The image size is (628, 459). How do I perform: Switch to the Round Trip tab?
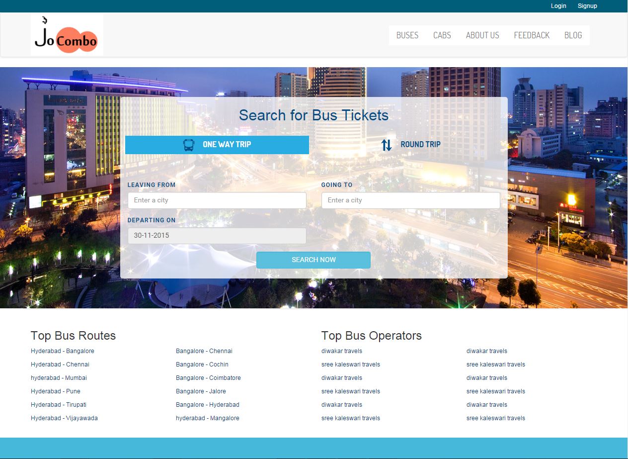point(410,145)
